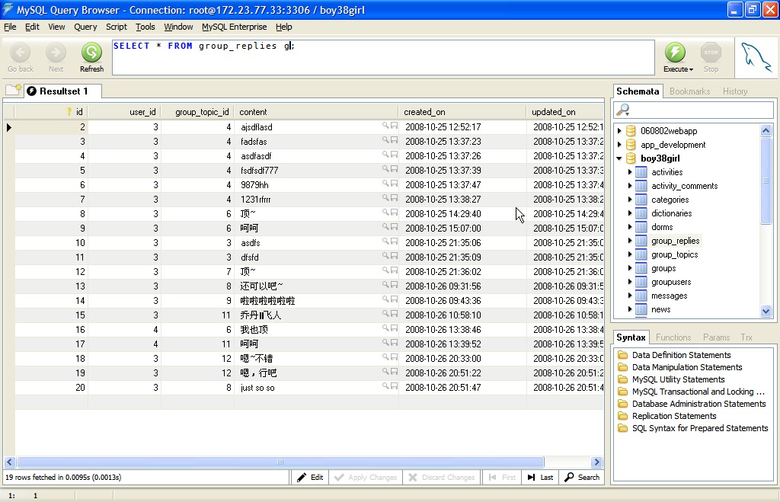Click the messages table icon
Viewport: 780px width, 502px height.
coord(641,296)
